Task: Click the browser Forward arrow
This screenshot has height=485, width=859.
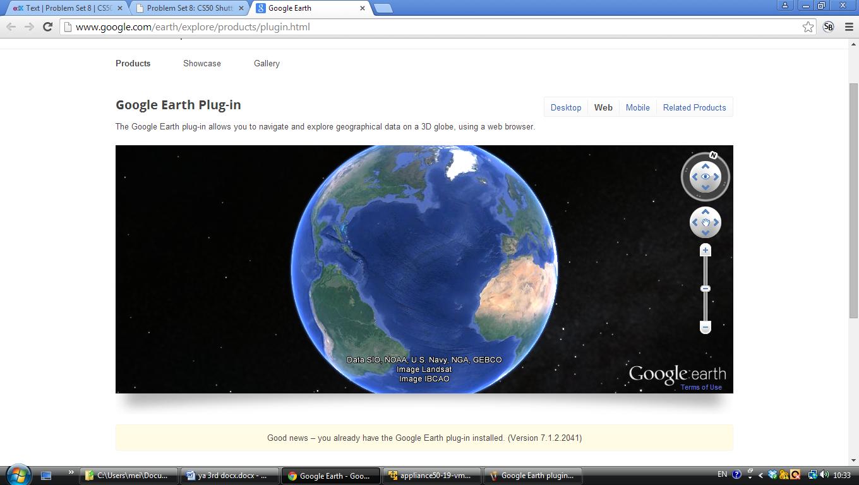Action: tap(29, 27)
